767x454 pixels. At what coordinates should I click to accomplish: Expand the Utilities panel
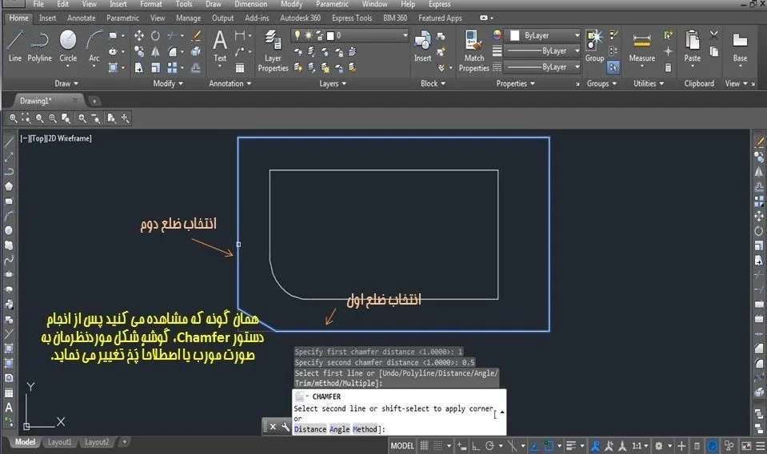pyautogui.click(x=649, y=84)
